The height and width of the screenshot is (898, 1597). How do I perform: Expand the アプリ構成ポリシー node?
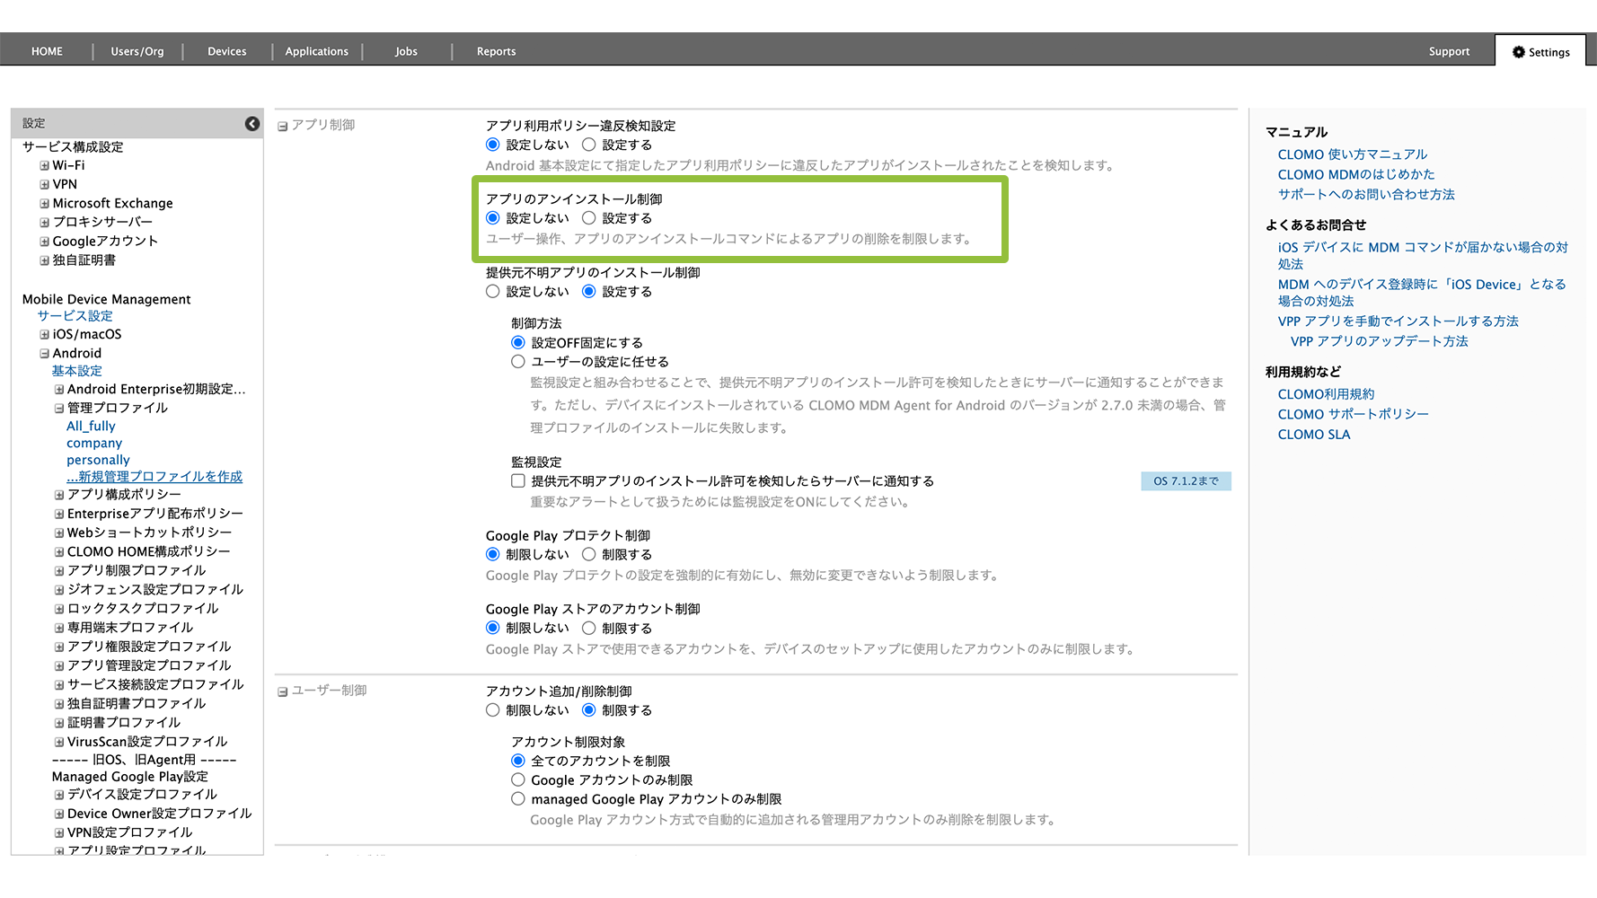click(59, 495)
